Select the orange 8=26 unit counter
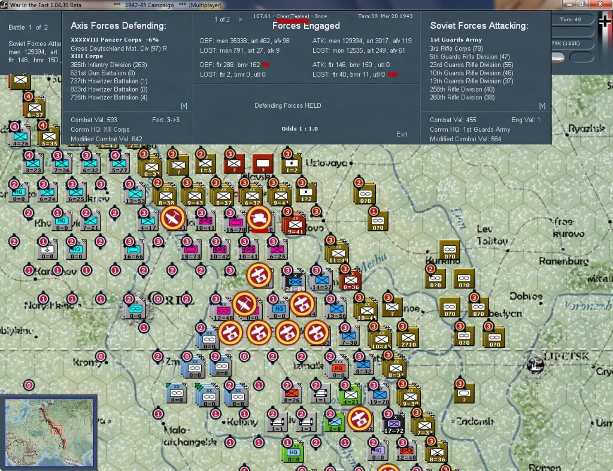The height and width of the screenshot is (471, 613). [292, 394]
